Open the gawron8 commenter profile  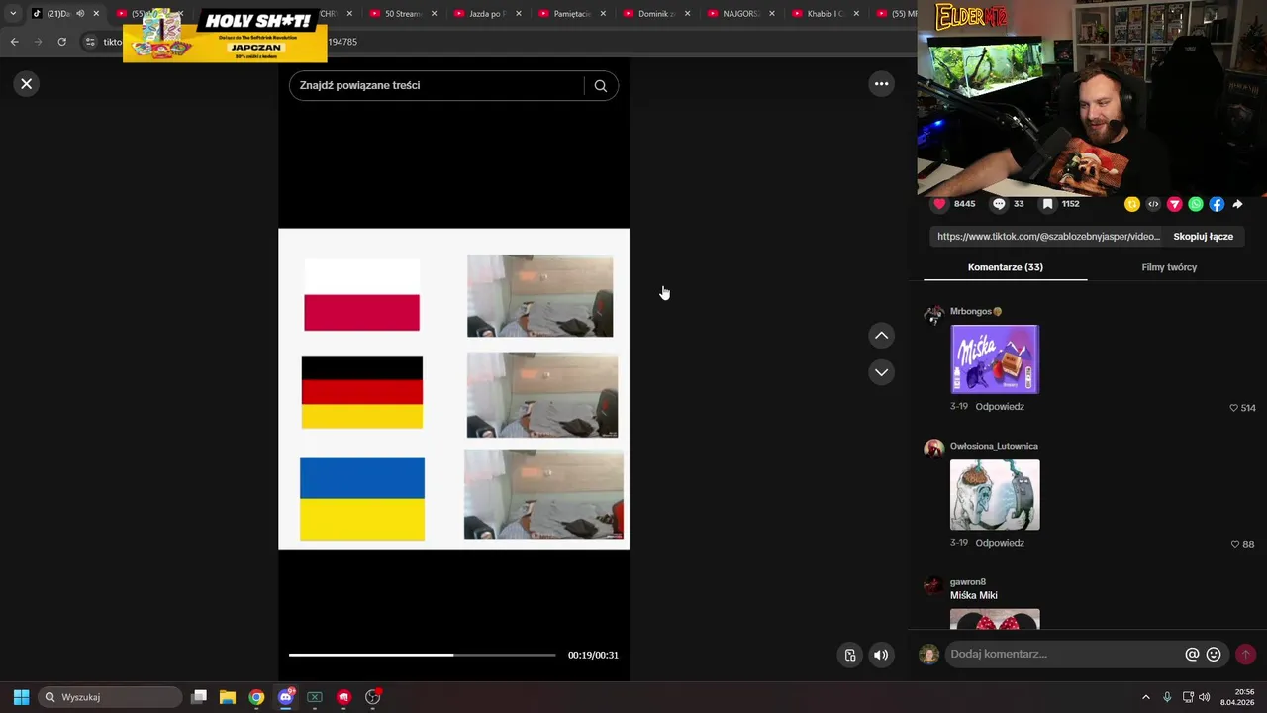click(968, 582)
